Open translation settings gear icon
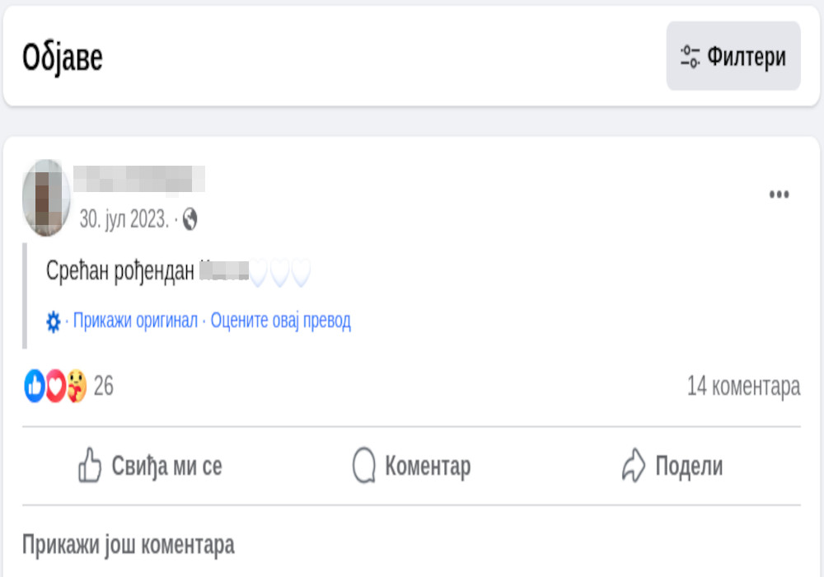Viewport: 824px width, 577px height. coord(54,321)
